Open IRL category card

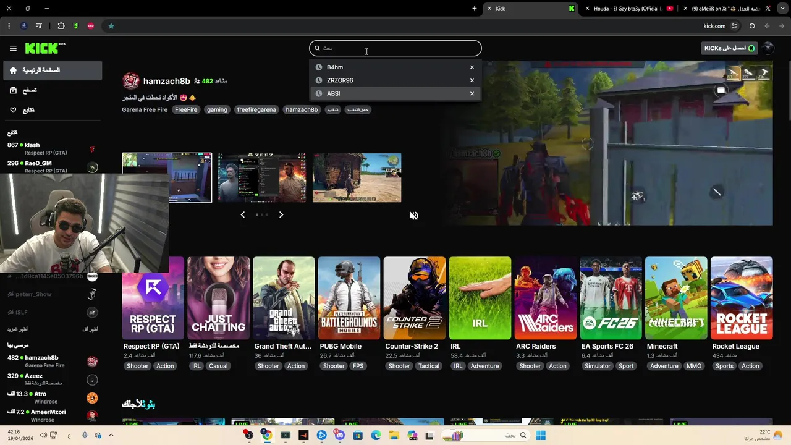[x=480, y=299]
